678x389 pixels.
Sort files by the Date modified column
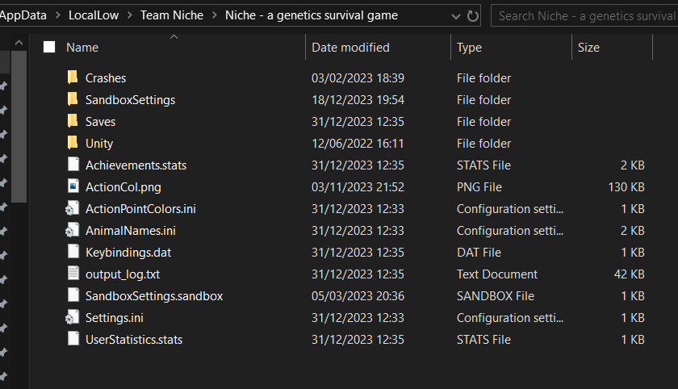350,48
